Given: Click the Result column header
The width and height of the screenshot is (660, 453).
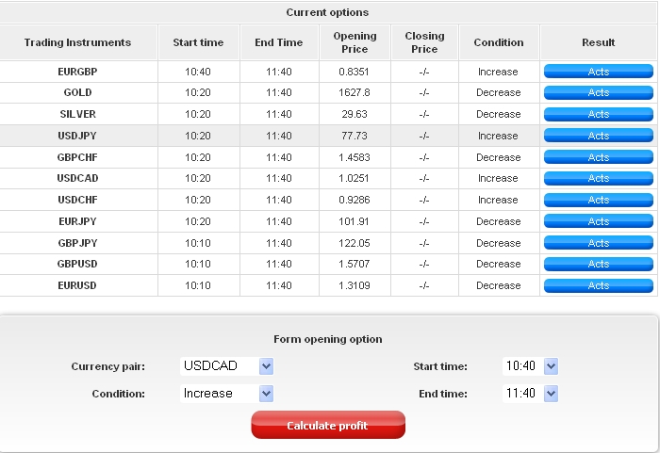Looking at the screenshot, I should 599,42.
